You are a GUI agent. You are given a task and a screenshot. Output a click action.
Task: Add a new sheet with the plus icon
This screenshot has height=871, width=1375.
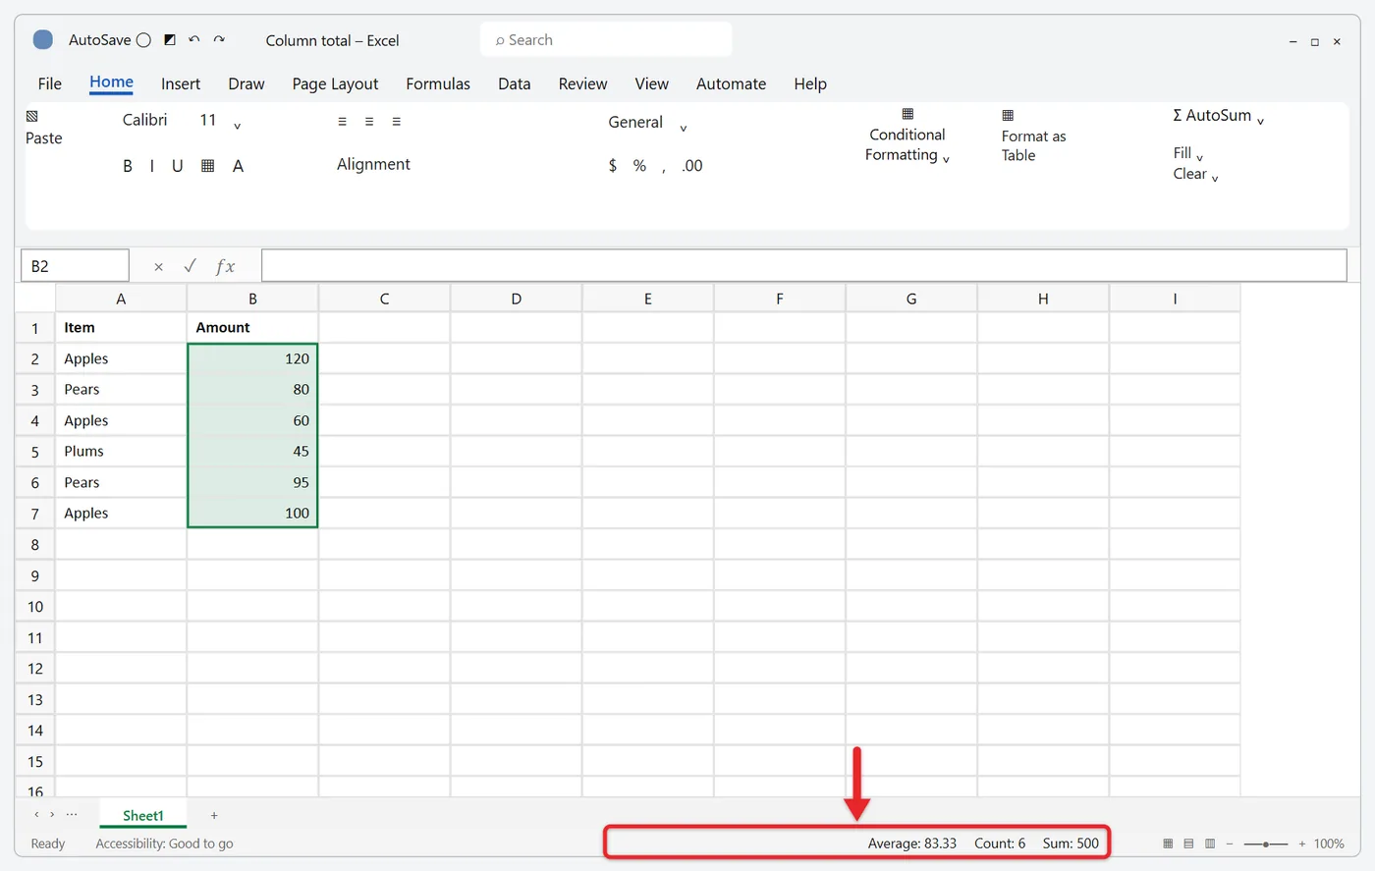[214, 815]
